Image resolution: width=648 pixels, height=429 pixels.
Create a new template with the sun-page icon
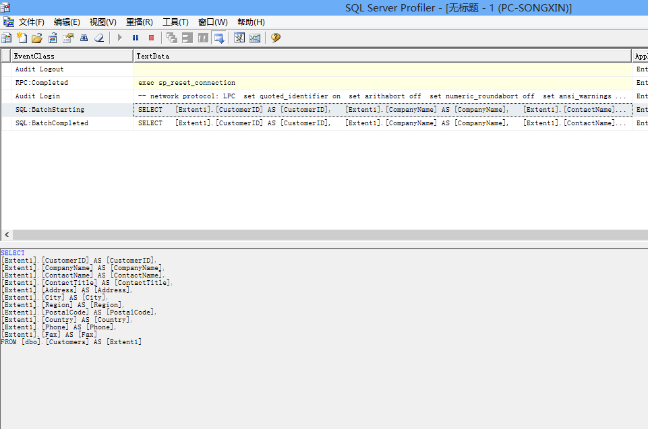[x=22, y=38]
